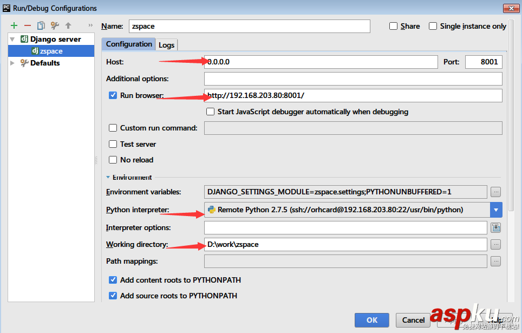Open the Edit Defaults wrench icon

[55, 25]
